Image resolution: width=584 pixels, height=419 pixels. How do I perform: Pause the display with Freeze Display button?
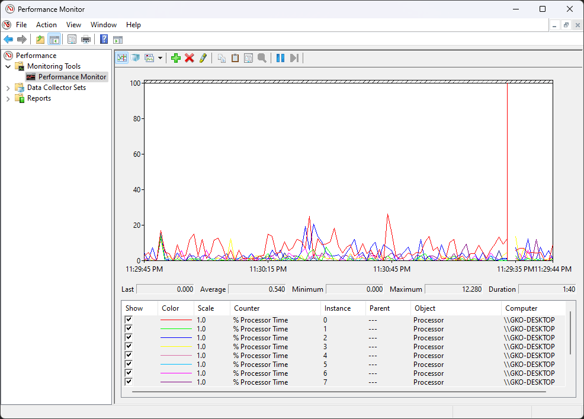coord(280,58)
